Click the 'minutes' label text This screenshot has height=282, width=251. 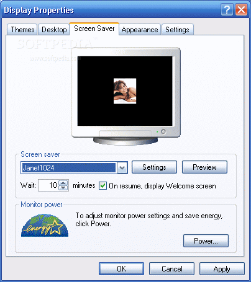[x=84, y=185]
